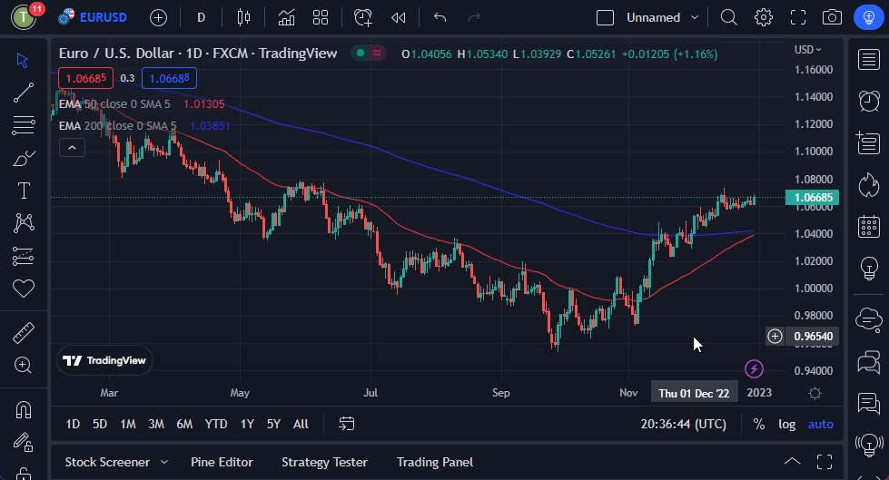Collapse the indicator legend chevron
Image resolution: width=889 pixels, height=480 pixels.
click(x=72, y=147)
